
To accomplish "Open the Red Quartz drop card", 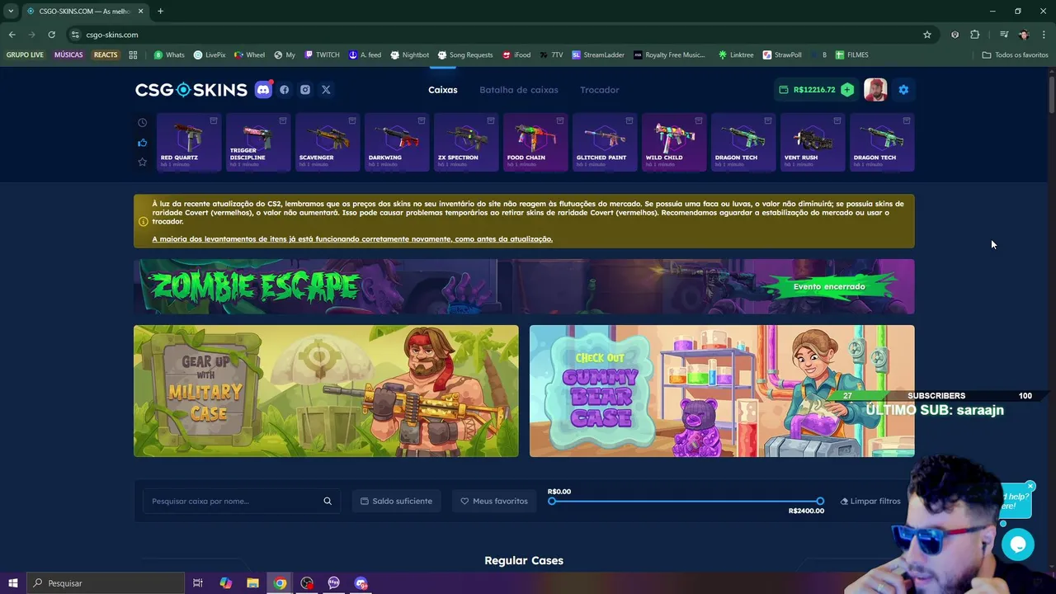I will (189, 143).
